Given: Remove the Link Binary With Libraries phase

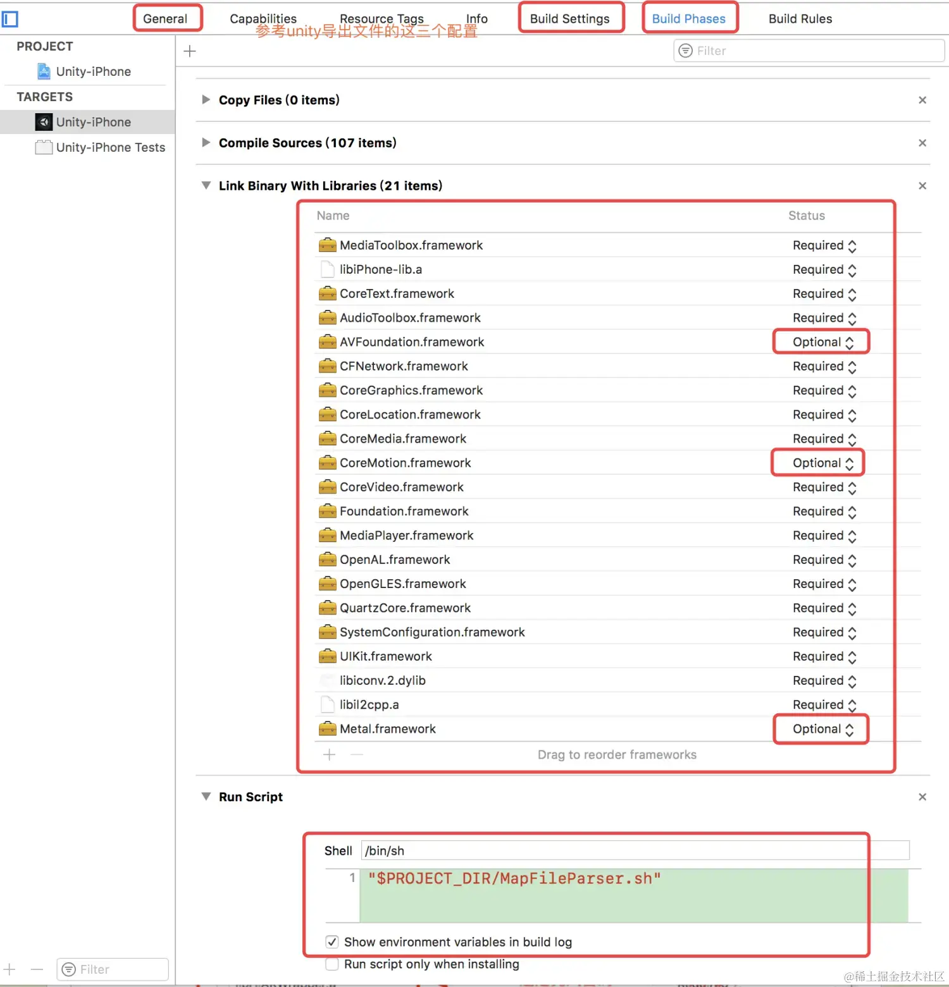Looking at the screenshot, I should pos(922,186).
